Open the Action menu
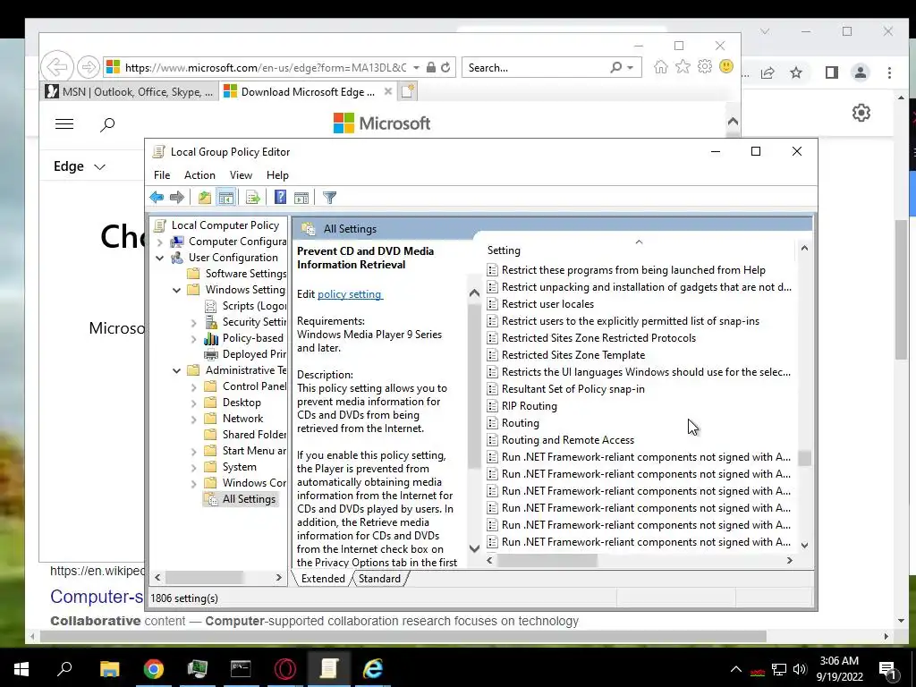 click(x=199, y=175)
